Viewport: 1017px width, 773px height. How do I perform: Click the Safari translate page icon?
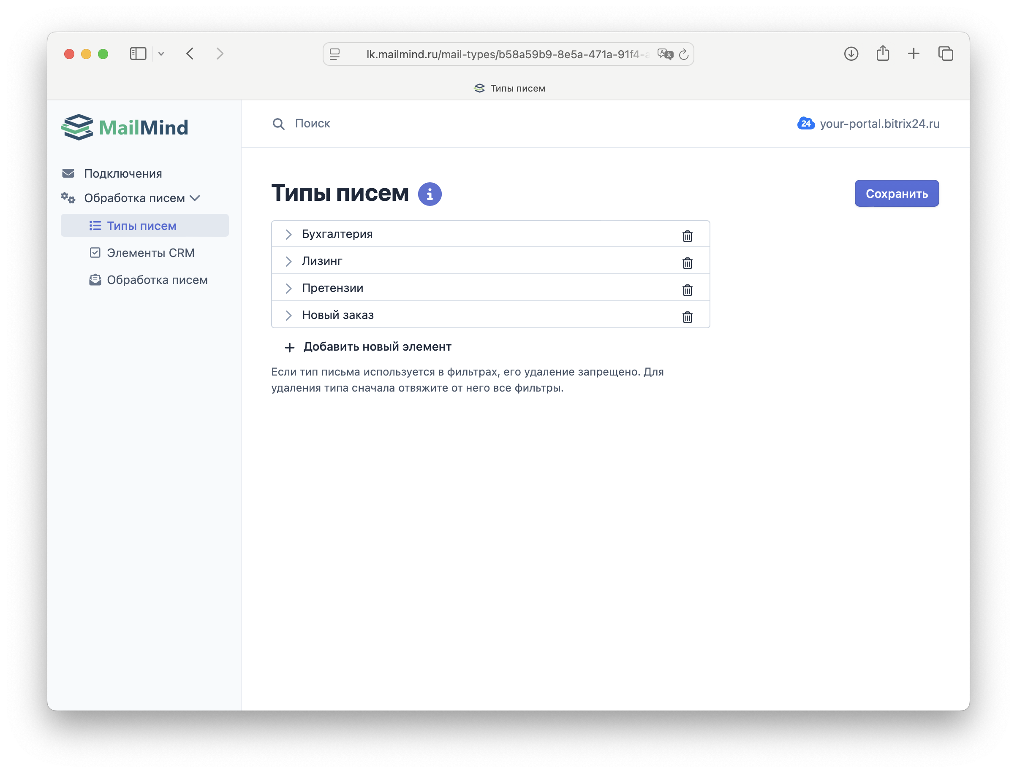tap(665, 54)
